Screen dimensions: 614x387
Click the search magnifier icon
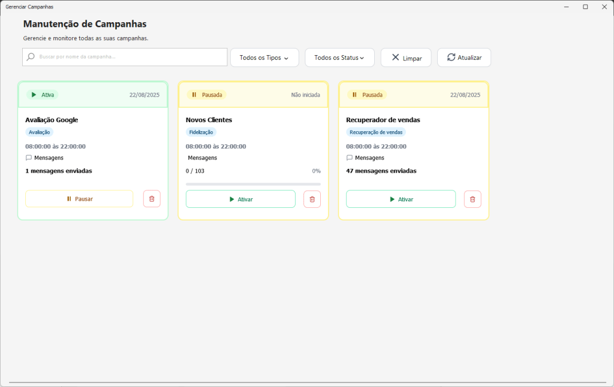pos(31,57)
